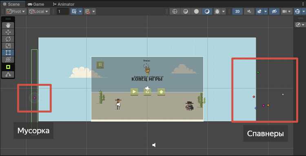
Task: Click the pause button in the game UI
Action: pyautogui.click(x=100, y=65)
